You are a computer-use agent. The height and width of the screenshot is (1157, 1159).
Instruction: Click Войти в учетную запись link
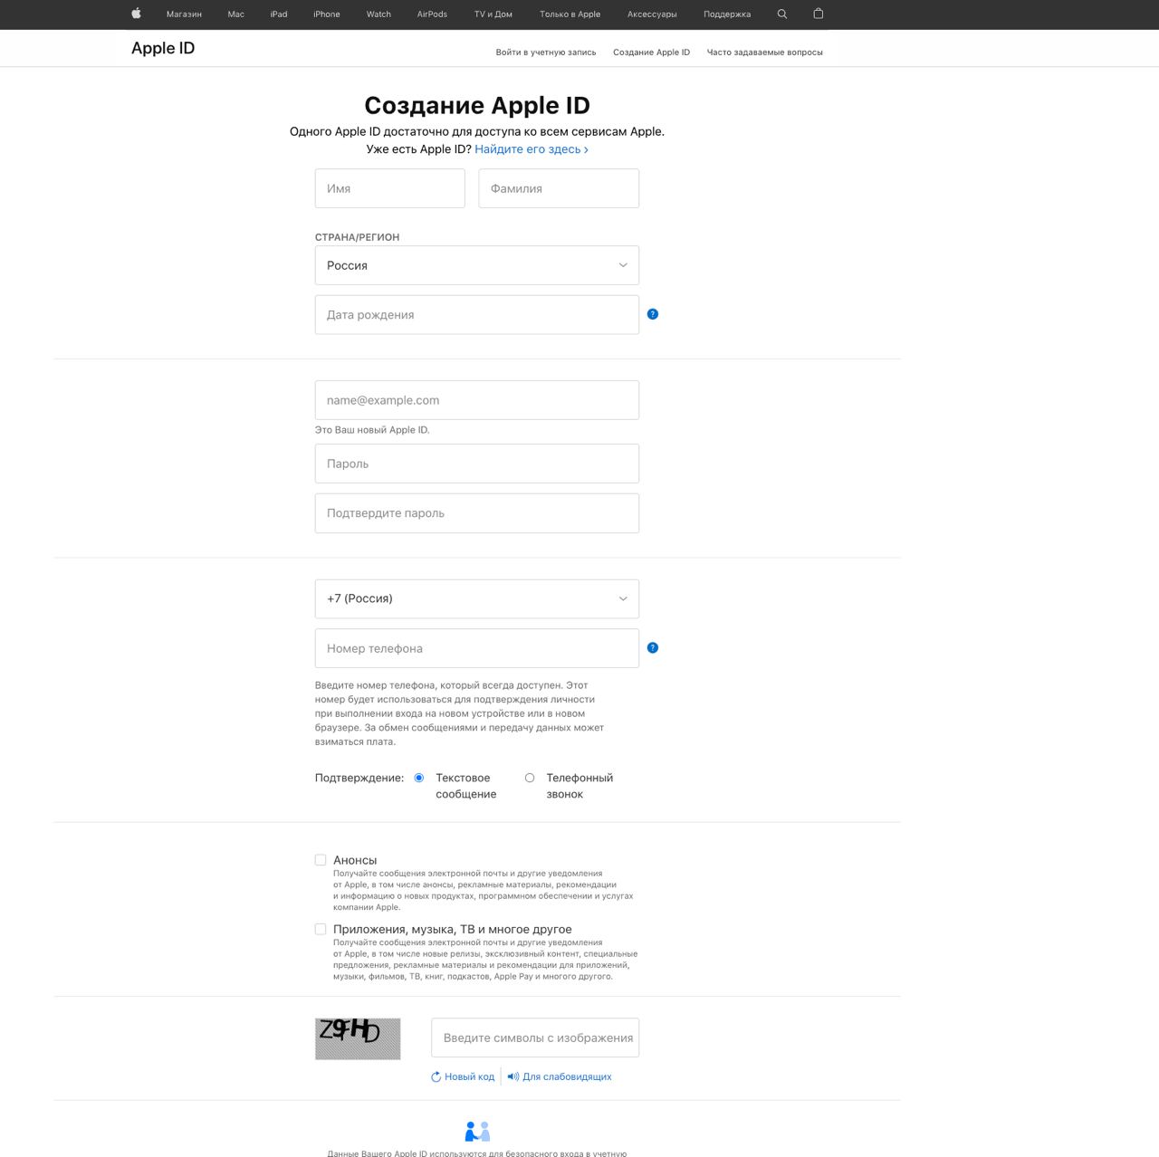(x=546, y=53)
